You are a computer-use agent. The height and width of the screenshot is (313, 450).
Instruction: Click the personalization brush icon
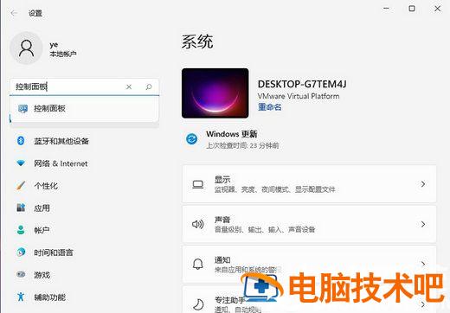21,185
